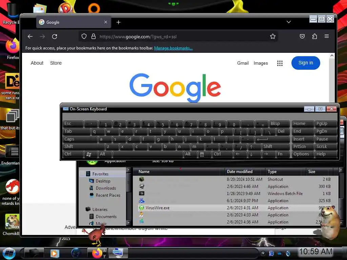Open a new tab with plus button

tap(118, 22)
